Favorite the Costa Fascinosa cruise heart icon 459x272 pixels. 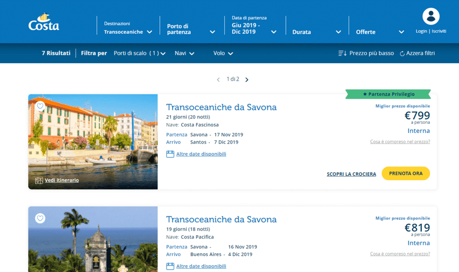click(40, 106)
